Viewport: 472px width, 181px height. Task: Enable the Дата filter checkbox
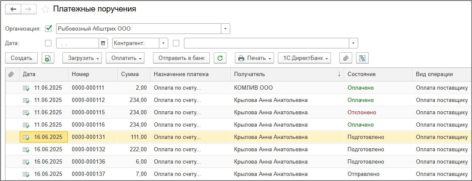pos(48,43)
